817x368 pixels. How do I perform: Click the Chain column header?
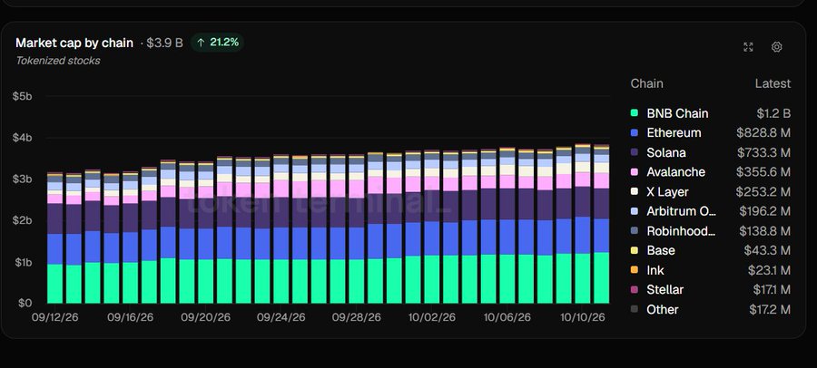click(x=646, y=83)
